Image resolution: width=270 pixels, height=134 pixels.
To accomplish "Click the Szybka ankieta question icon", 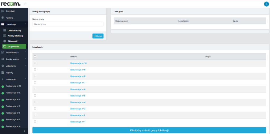I will point(3,59).
